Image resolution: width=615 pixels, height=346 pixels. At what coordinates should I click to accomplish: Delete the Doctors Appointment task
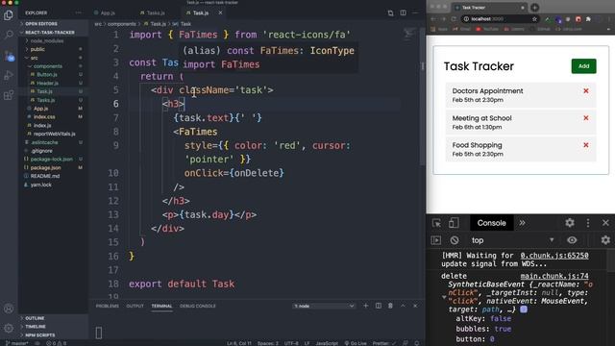coord(586,91)
